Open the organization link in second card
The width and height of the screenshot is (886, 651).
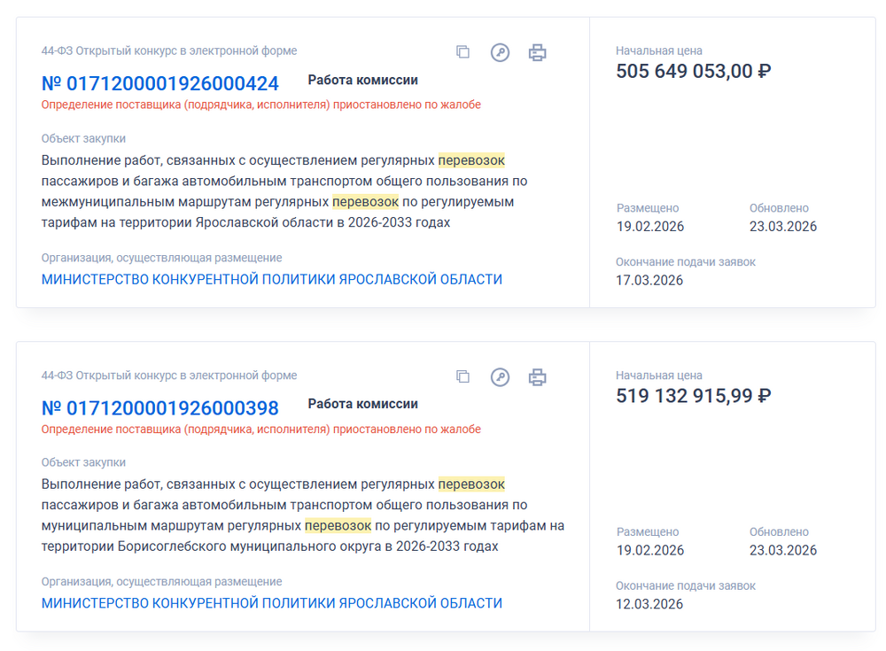tap(271, 603)
